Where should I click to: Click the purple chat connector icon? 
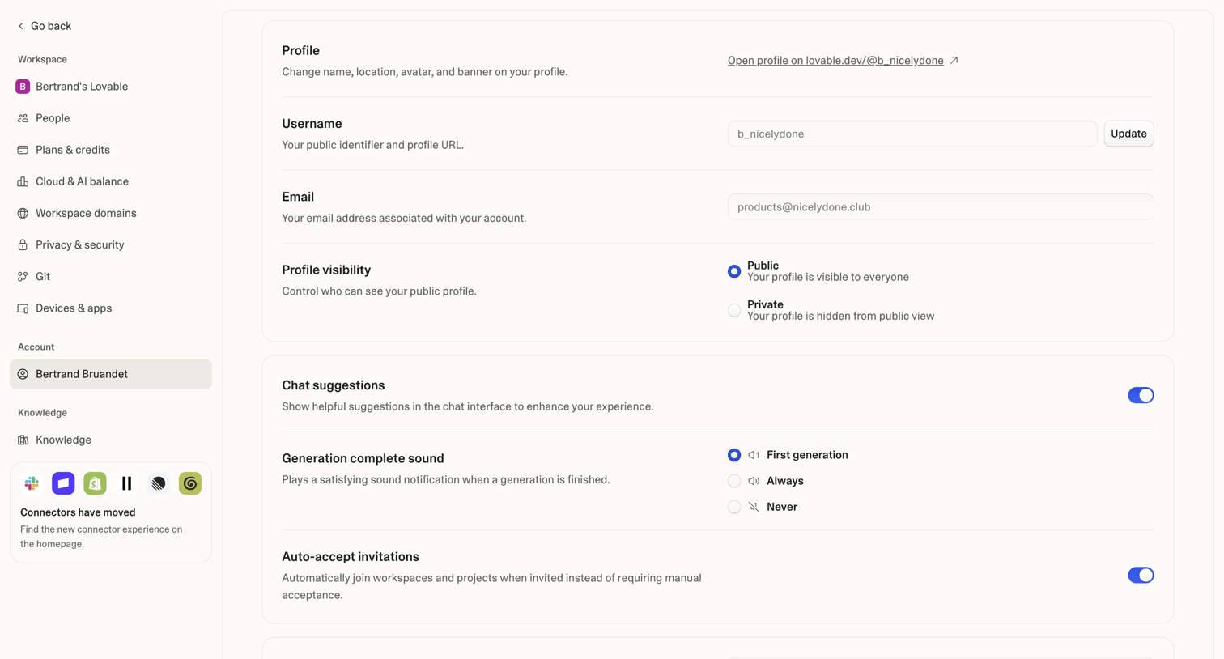pos(63,483)
